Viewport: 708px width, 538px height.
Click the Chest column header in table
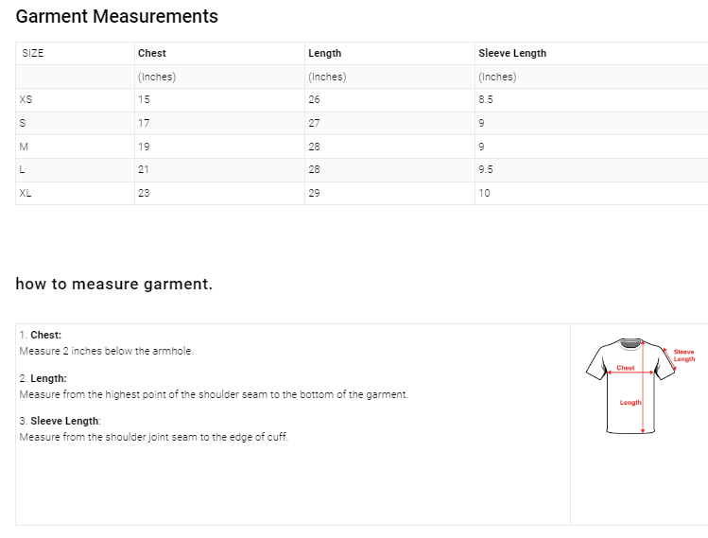coord(152,54)
